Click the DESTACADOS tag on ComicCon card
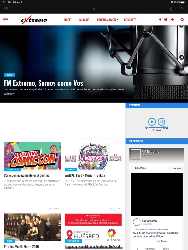 coord(12,170)
